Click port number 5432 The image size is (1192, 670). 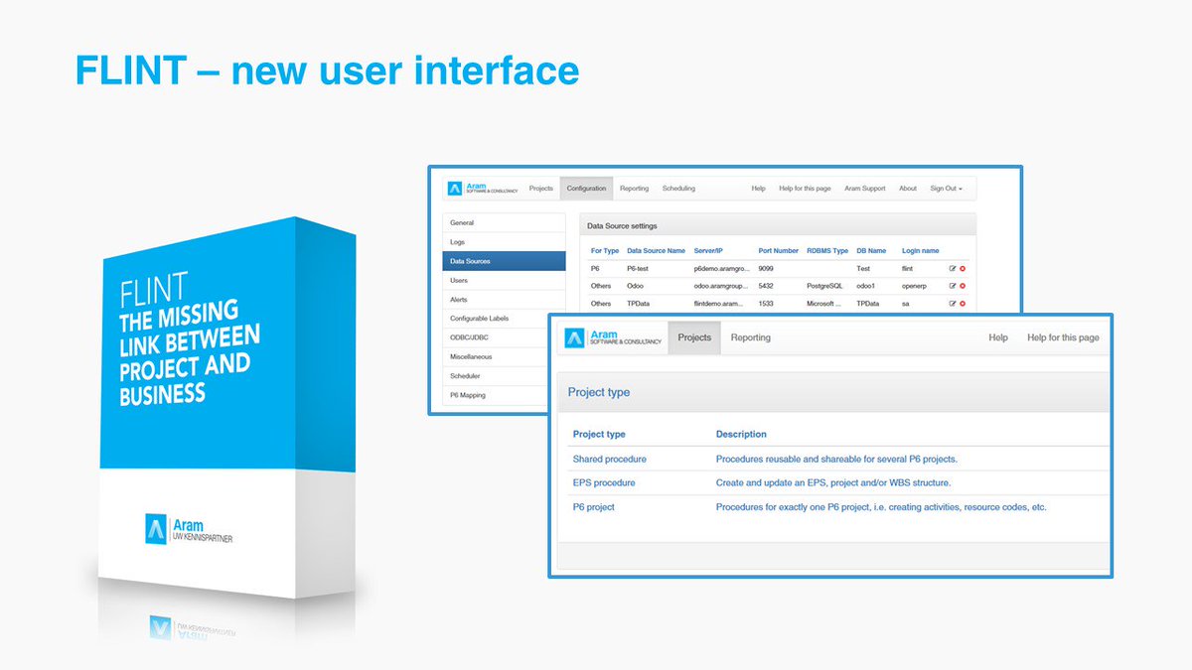tap(766, 286)
